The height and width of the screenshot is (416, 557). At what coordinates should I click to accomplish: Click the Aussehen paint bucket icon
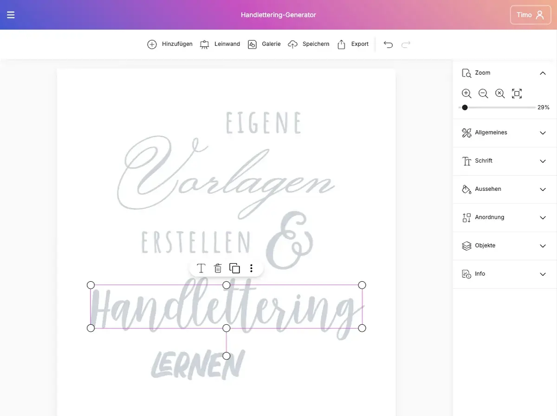click(466, 189)
